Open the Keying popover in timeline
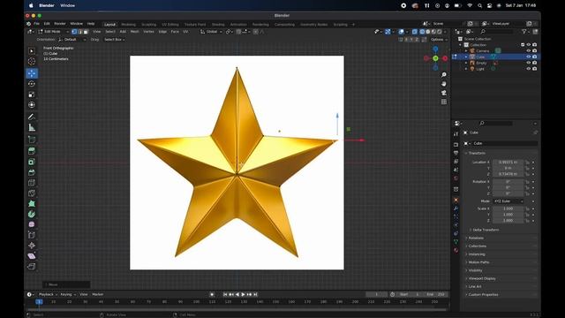The width and height of the screenshot is (565, 318). [67, 294]
